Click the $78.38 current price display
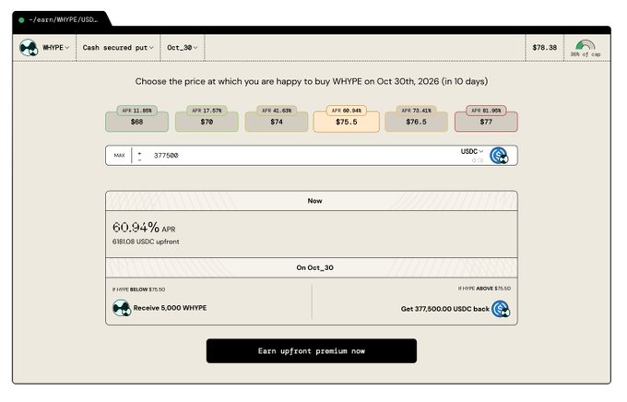The height and width of the screenshot is (402, 627). (544, 48)
